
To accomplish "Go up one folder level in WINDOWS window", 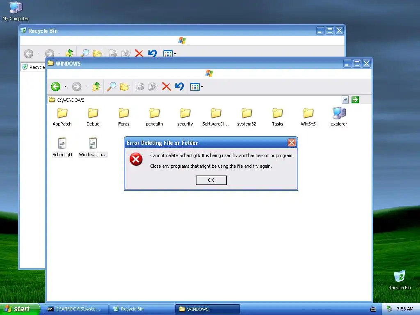I will tap(96, 87).
